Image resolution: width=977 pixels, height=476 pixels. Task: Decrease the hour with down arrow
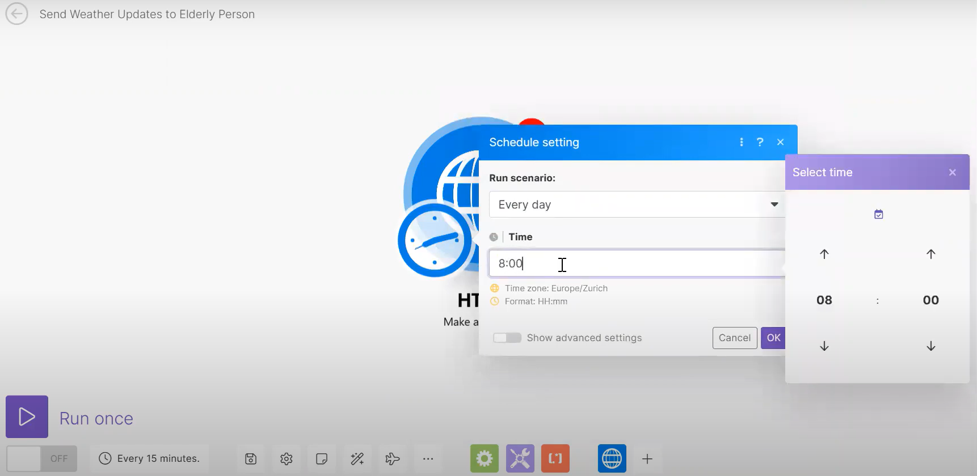pyautogui.click(x=824, y=346)
